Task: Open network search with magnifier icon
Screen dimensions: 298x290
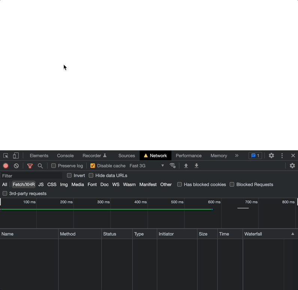Action: point(40,166)
